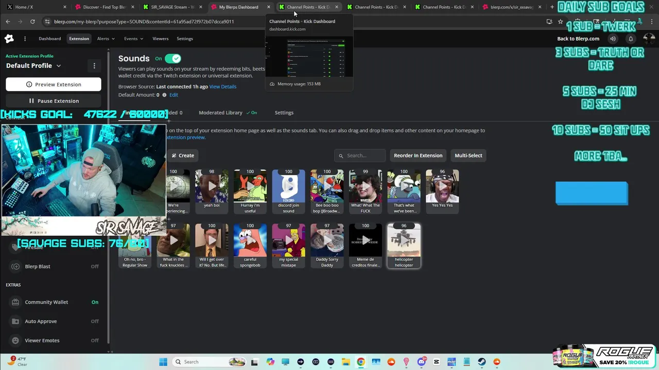Click Chrome icon in taskbar
Image resolution: width=659 pixels, height=370 pixels.
(361, 362)
